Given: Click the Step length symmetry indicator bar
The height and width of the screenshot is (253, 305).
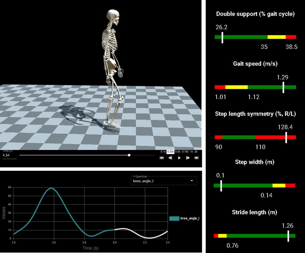Looking at the screenshot, I should click(x=255, y=137).
